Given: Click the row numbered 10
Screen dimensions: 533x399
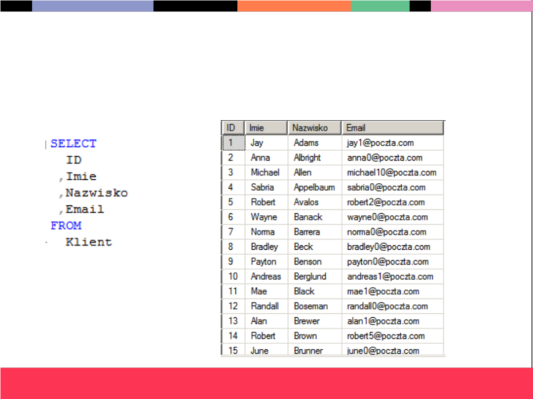Looking at the screenshot, I should click(x=232, y=276).
